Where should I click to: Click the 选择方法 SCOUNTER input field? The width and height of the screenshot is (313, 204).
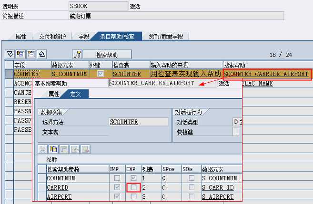coord(138,122)
